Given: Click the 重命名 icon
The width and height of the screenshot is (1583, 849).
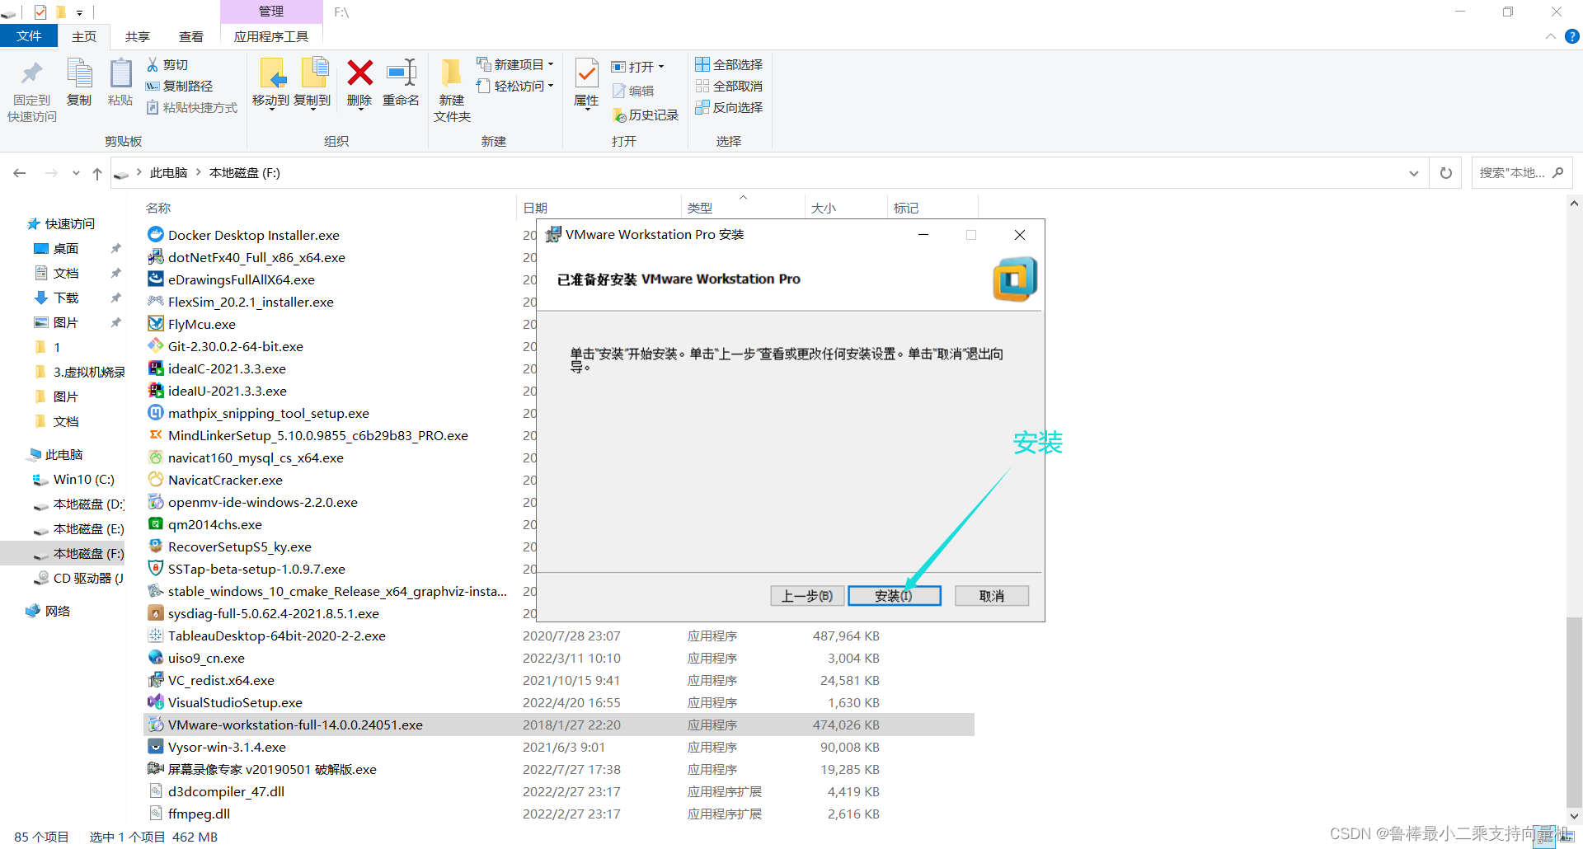Looking at the screenshot, I should pos(402,73).
